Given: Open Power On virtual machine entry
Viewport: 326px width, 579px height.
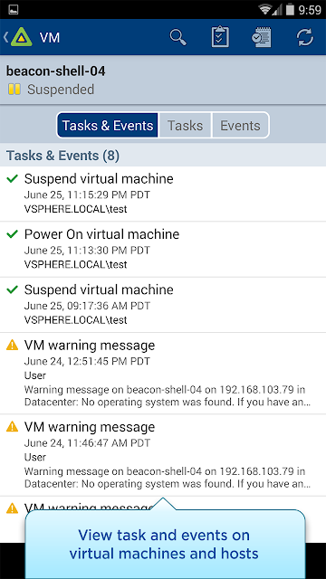Looking at the screenshot, I should click(163, 250).
